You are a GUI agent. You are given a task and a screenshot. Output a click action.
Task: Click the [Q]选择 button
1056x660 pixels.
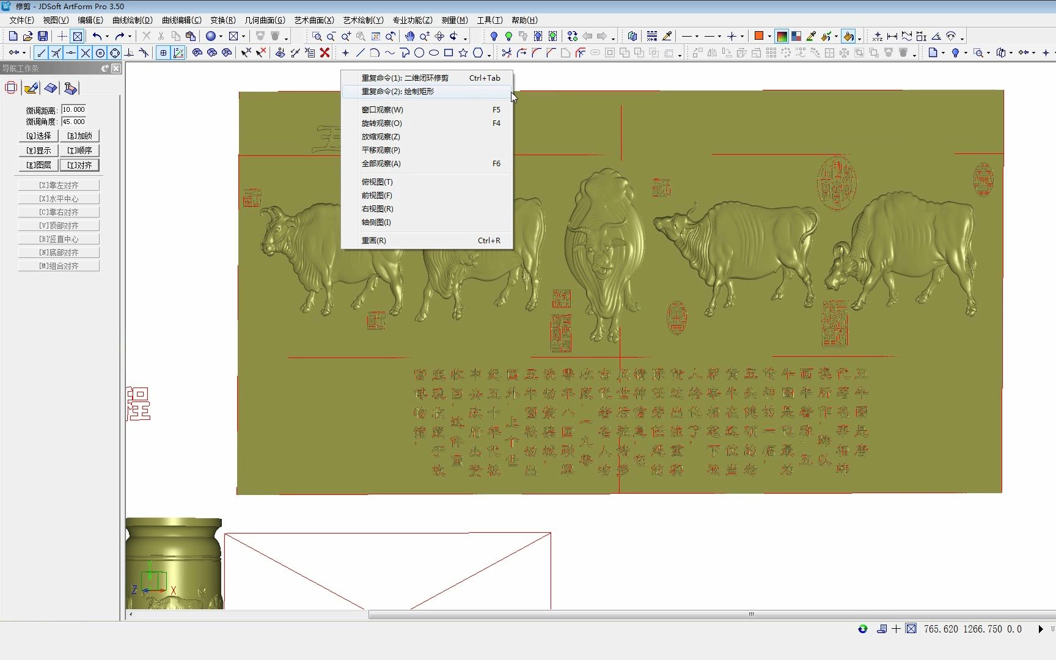tap(38, 136)
